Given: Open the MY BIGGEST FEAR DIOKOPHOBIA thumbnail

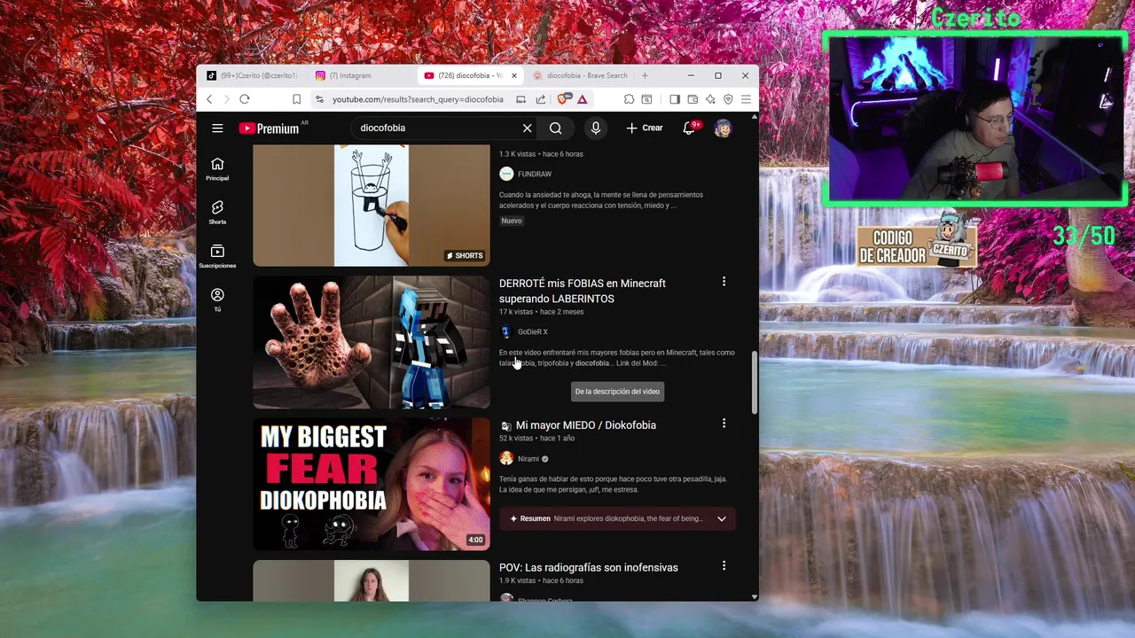Looking at the screenshot, I should tap(372, 484).
